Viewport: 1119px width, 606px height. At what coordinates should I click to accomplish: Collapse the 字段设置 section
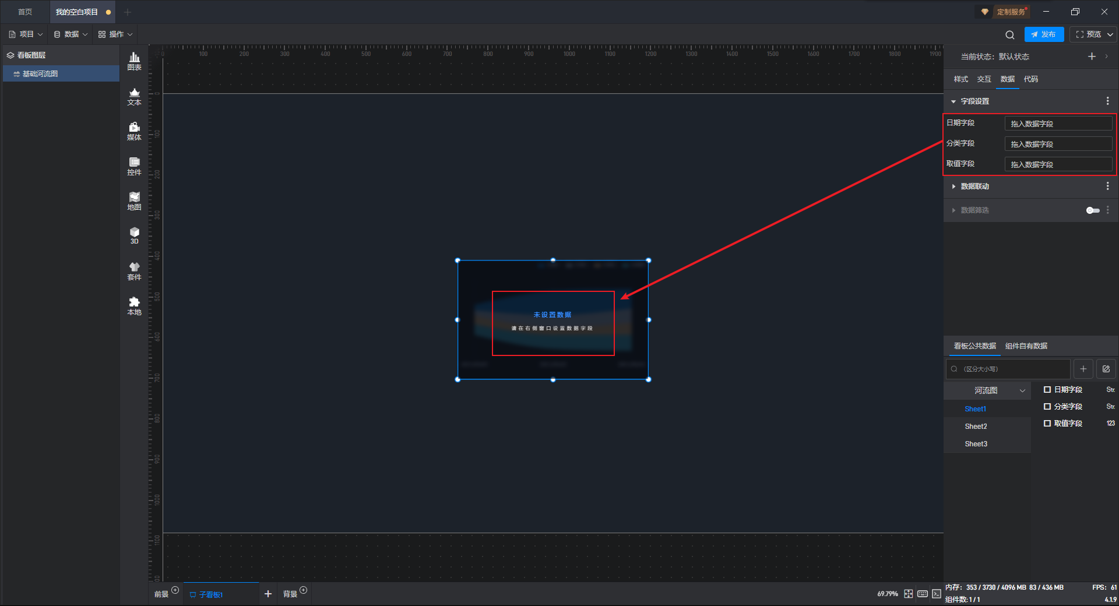(953, 101)
